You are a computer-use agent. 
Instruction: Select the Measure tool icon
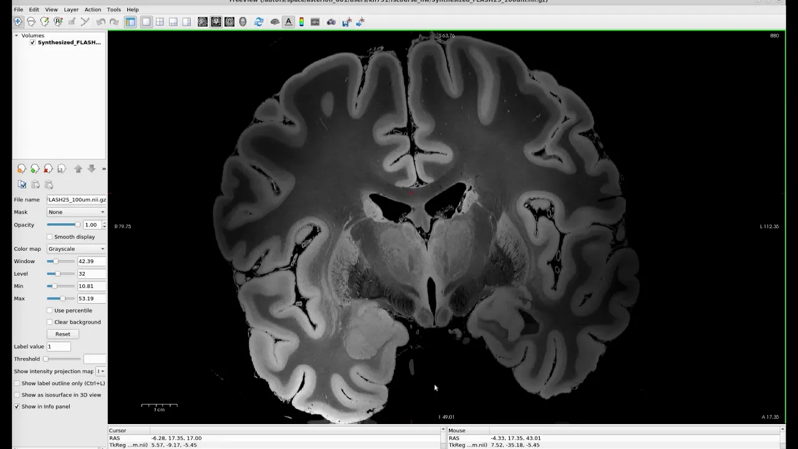point(31,22)
